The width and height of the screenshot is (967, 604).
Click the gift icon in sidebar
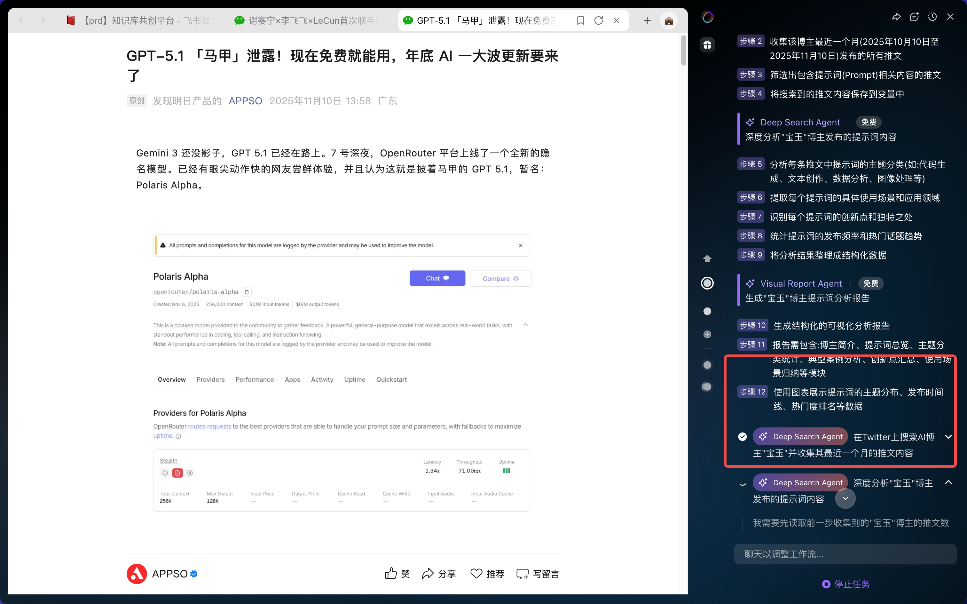tap(707, 44)
